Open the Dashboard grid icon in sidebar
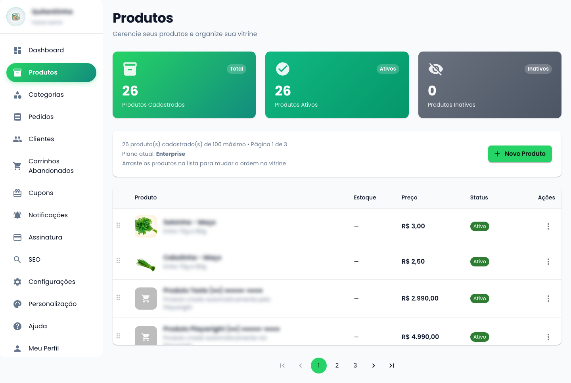 [17, 50]
